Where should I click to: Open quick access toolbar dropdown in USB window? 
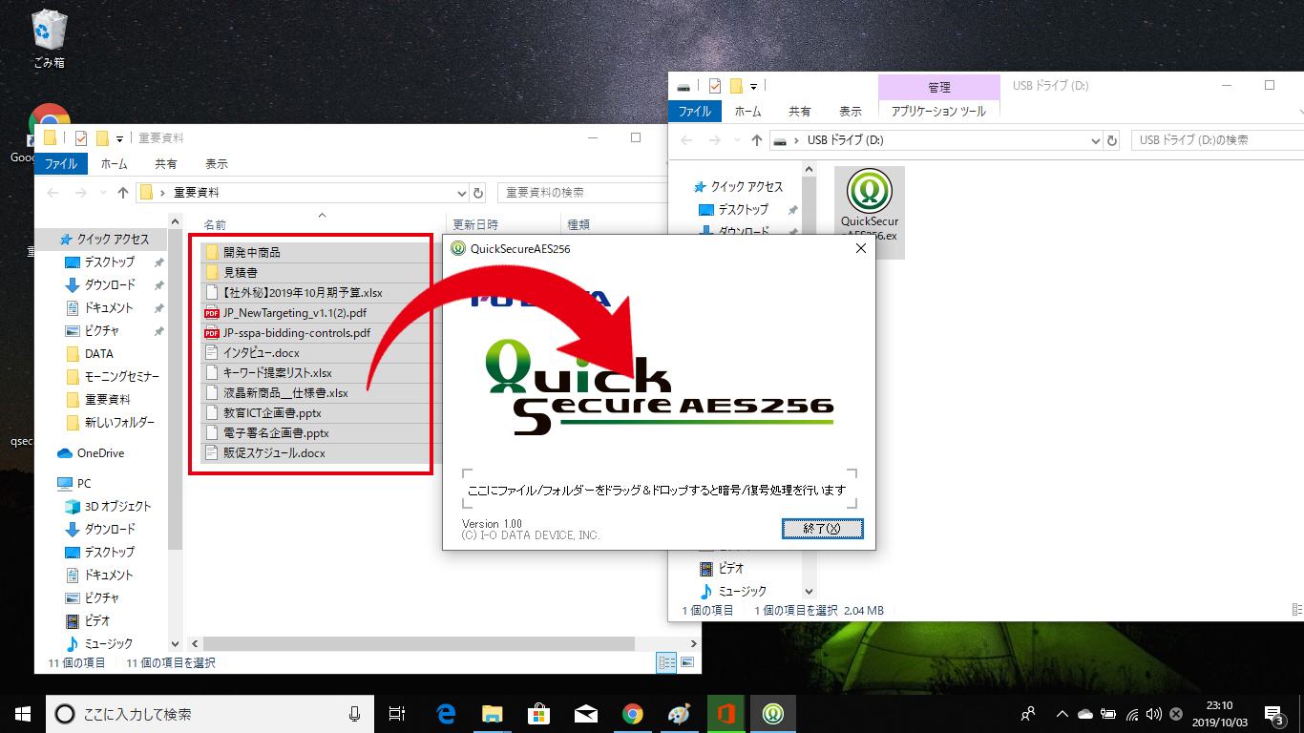753,86
